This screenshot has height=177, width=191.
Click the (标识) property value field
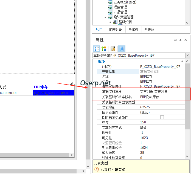162,67
